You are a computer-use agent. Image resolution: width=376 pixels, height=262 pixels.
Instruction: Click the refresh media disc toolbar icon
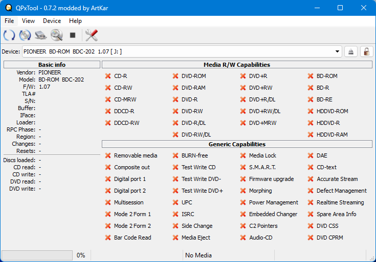coord(25,35)
